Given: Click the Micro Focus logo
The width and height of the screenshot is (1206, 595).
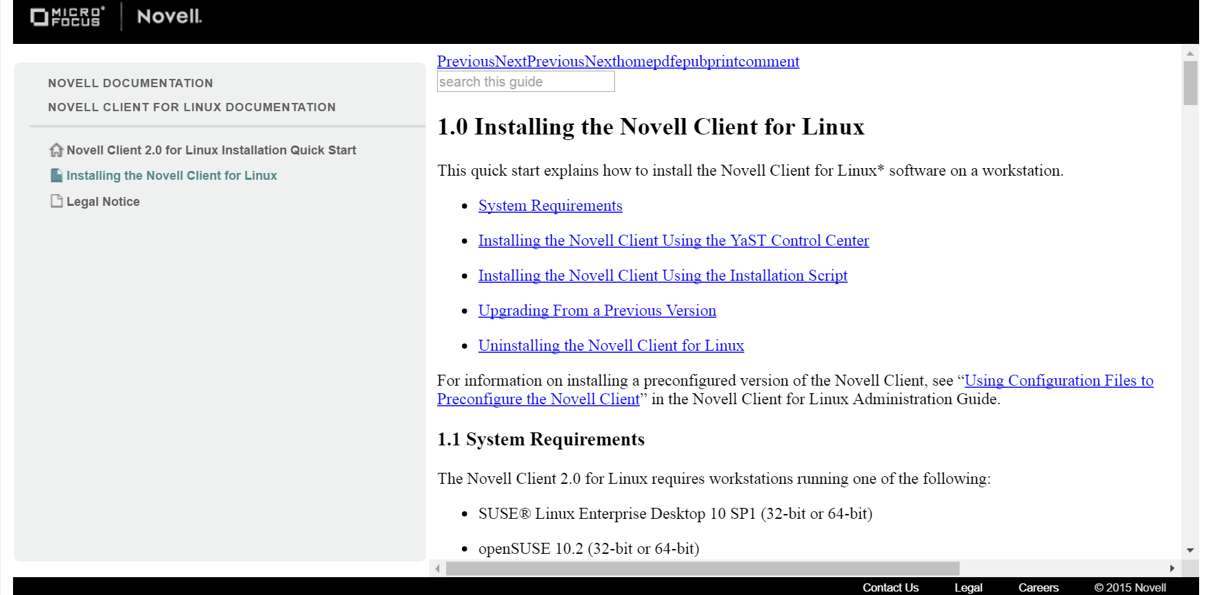Looking at the screenshot, I should [67, 16].
